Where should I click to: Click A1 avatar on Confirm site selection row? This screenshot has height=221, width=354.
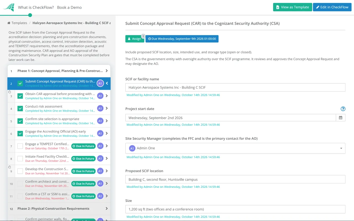tap(100, 121)
